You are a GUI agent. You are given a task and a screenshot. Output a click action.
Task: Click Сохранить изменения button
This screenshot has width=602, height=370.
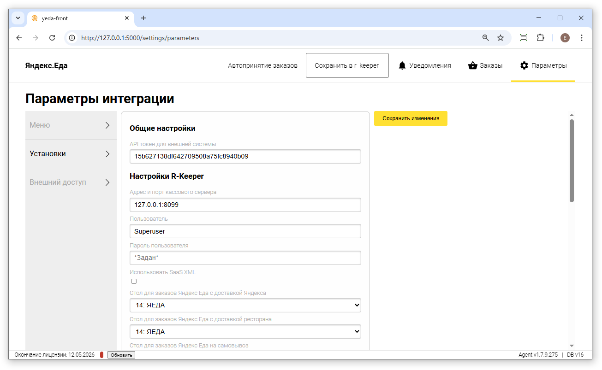pos(411,118)
